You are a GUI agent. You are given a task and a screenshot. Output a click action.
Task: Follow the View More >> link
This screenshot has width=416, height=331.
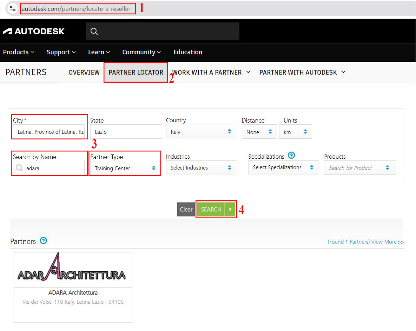pos(388,242)
